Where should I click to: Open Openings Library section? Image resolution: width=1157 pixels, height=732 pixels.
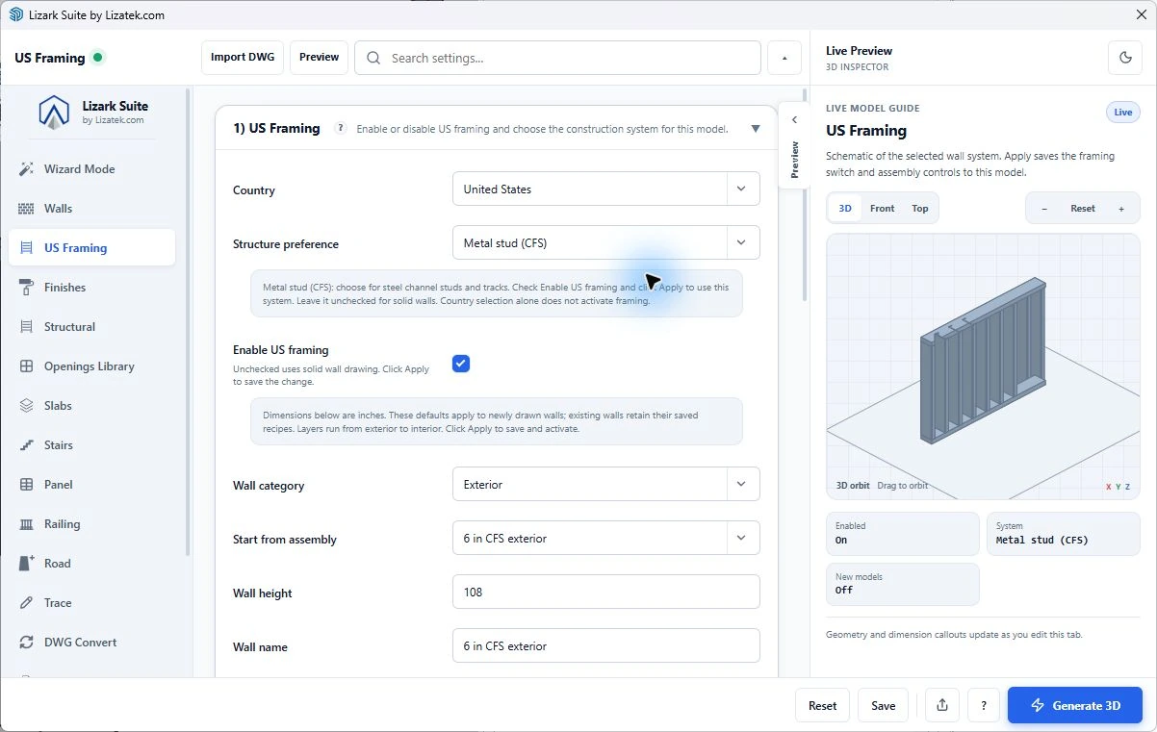91,366
